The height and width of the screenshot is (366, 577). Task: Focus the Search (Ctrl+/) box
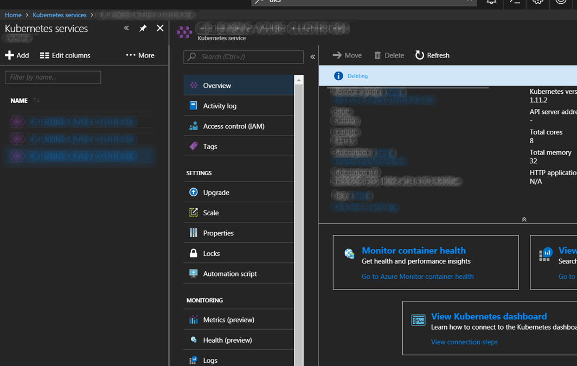pos(243,56)
